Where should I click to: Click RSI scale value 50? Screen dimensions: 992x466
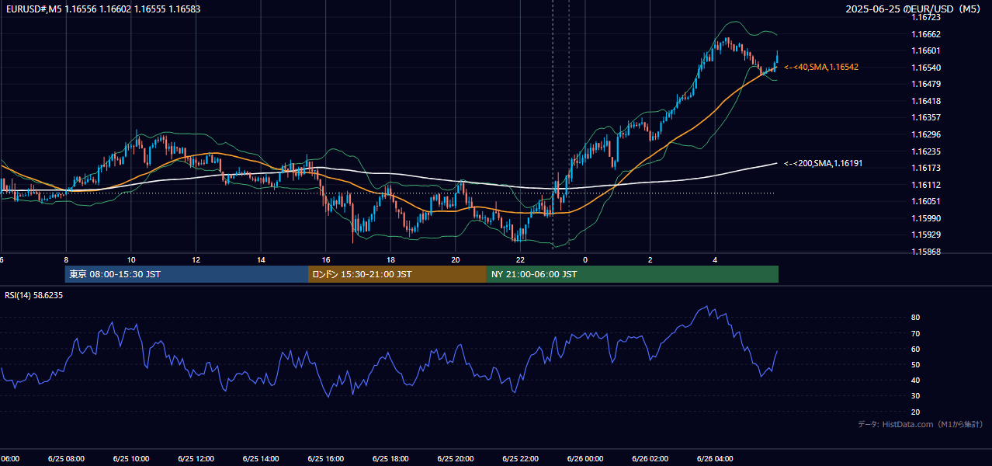pos(916,365)
